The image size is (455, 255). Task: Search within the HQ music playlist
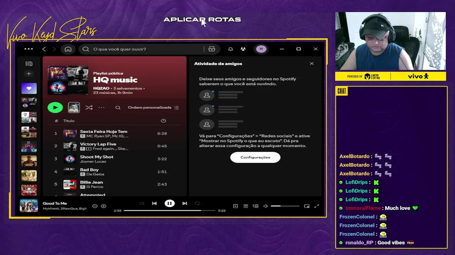click(118, 108)
